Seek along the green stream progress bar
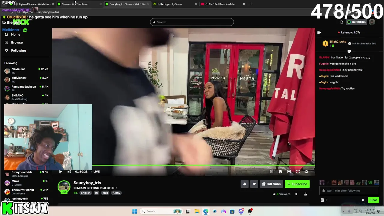 [203, 165]
